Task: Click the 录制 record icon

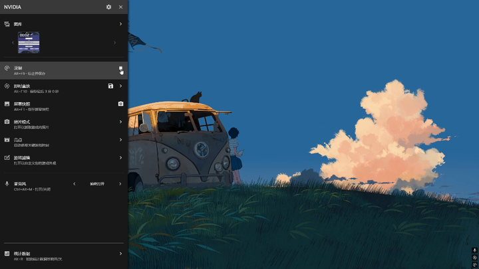Action: pyautogui.click(x=7, y=68)
